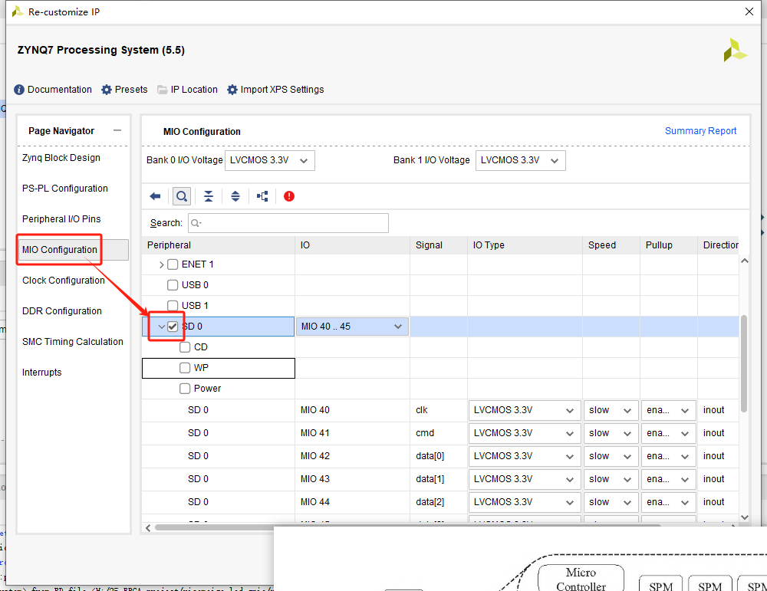Open the Summary Report link
Image resolution: width=767 pixels, height=591 pixels.
700,131
